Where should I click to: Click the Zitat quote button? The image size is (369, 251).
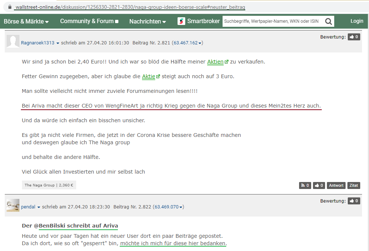point(354,185)
